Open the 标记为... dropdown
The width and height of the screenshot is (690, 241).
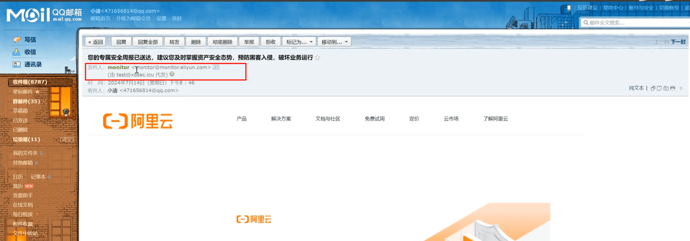point(299,42)
